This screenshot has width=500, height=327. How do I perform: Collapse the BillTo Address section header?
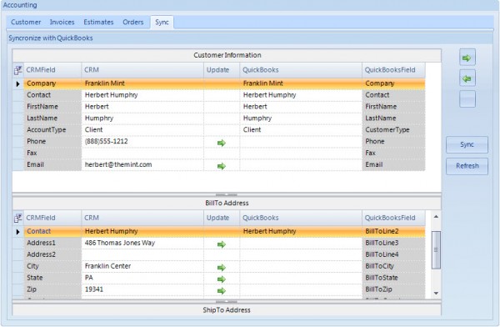[x=227, y=203]
